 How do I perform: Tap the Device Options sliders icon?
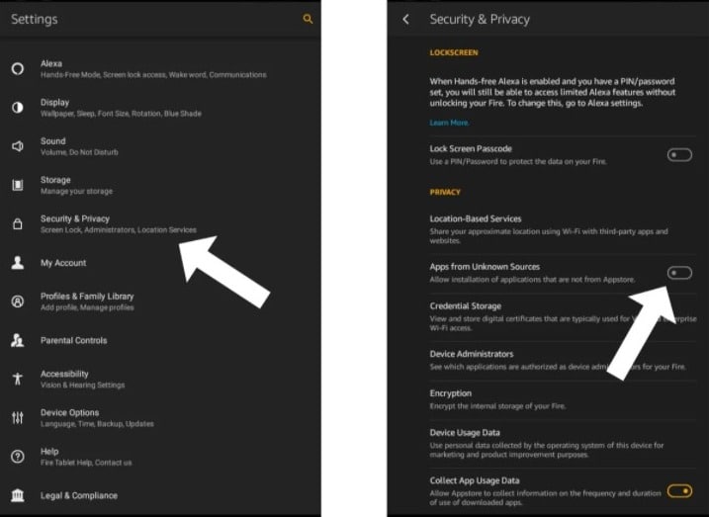coord(17,418)
